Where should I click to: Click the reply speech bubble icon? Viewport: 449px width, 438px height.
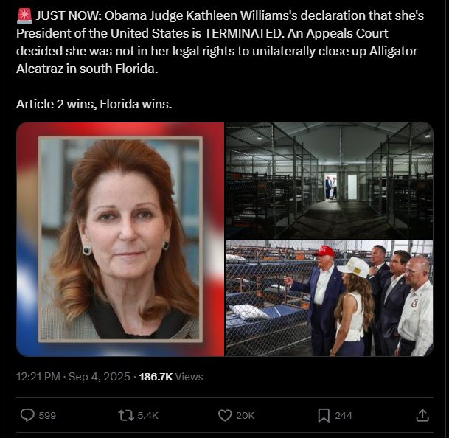tap(27, 415)
